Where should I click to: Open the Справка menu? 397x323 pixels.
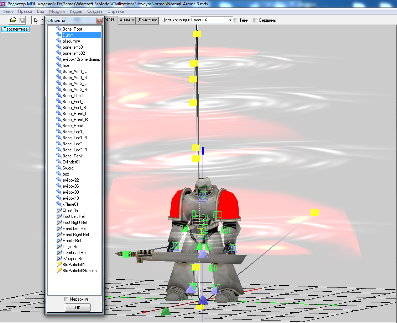116,11
